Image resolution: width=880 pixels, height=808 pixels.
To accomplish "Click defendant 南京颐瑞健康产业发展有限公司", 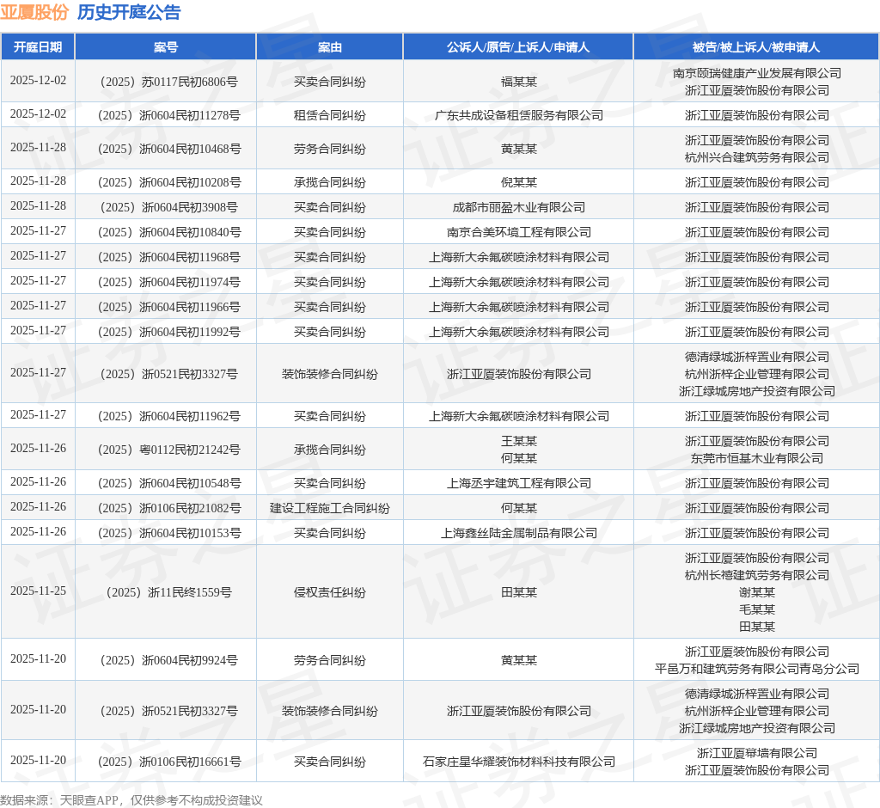I will tap(756, 74).
